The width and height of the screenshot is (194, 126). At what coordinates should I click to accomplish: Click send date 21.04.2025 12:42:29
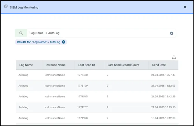(x=163, y=97)
